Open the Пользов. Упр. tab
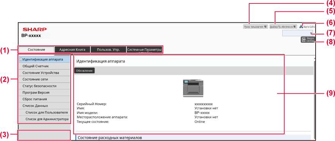The height and width of the screenshot is (141, 335). pyautogui.click(x=108, y=50)
